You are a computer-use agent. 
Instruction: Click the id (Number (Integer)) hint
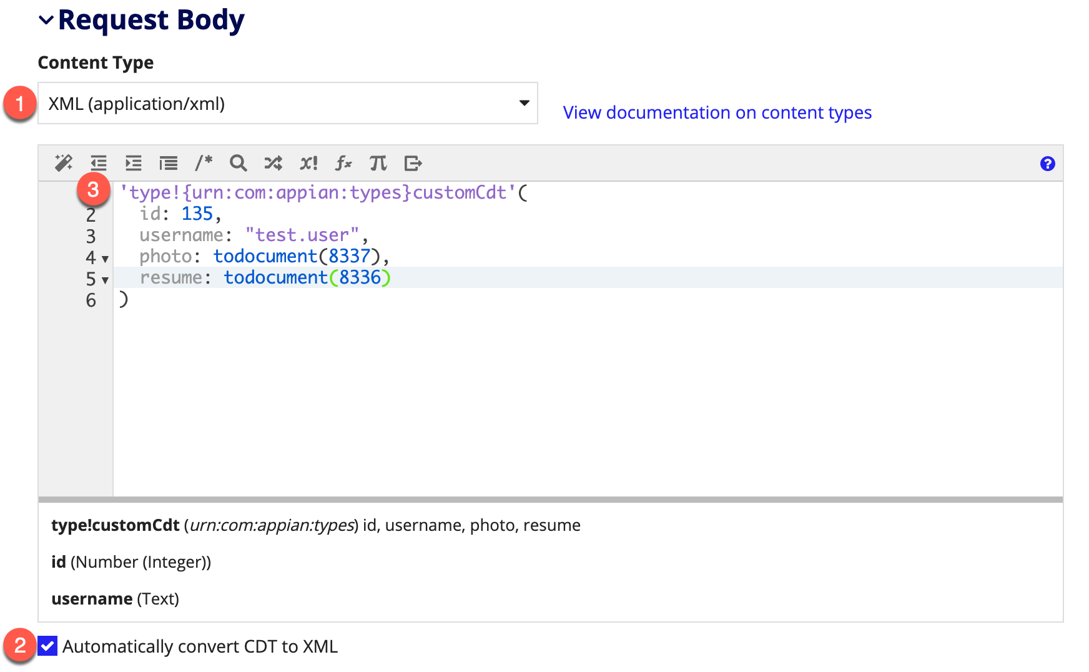tap(131, 561)
